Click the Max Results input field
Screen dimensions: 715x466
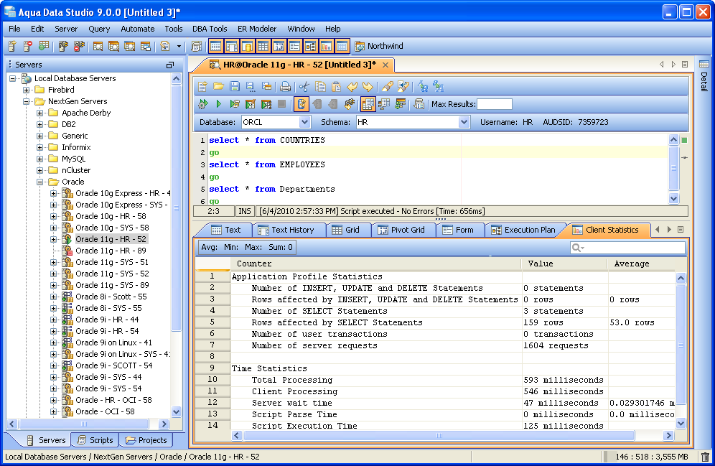pyautogui.click(x=495, y=104)
